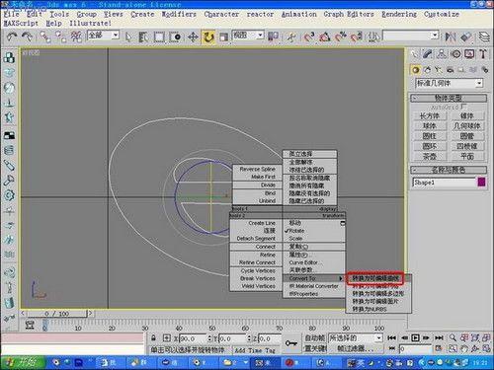Viewport: 494px width, 370px height.
Task: Click the Shape1 object color swatch
Action: tap(481, 183)
